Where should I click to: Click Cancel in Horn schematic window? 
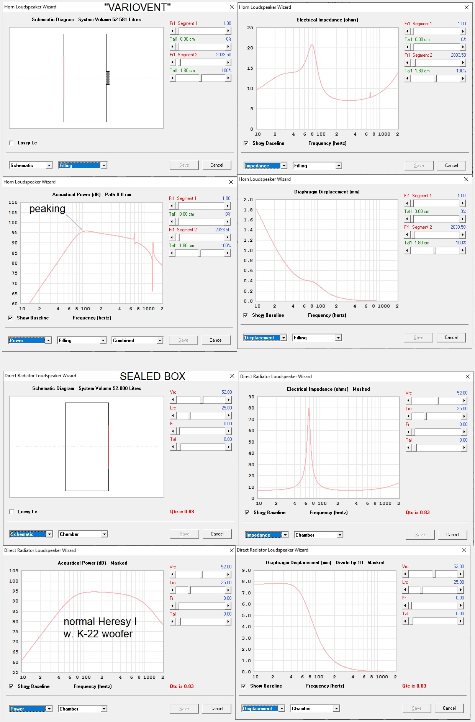click(217, 165)
